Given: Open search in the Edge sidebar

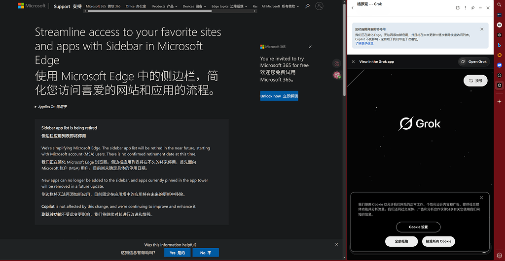Looking at the screenshot, I should [x=499, y=4].
